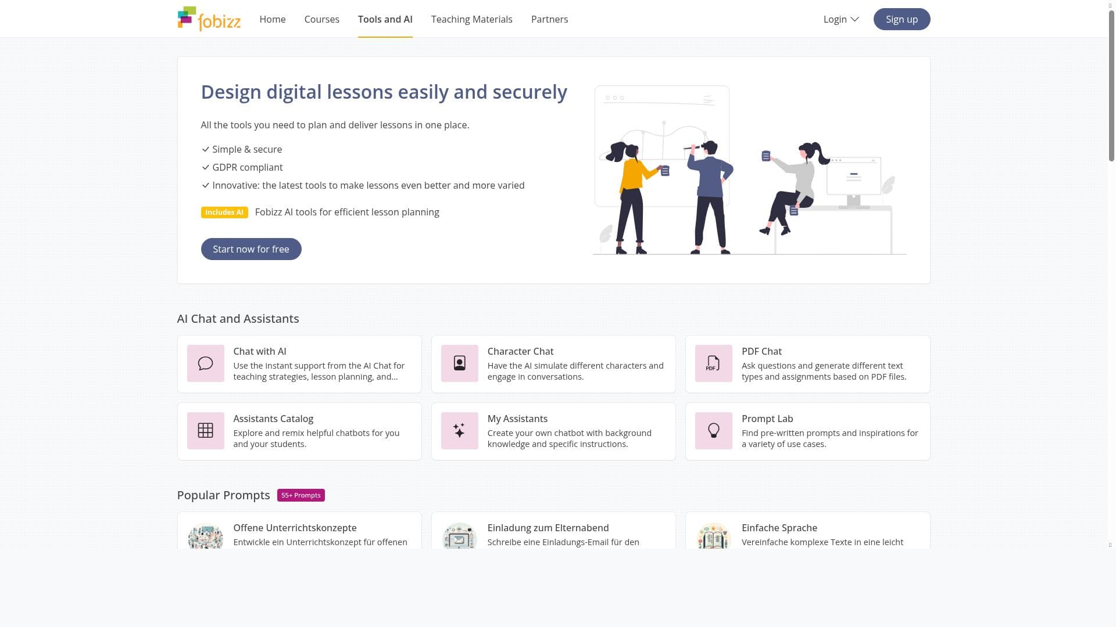
Task: Open the Teaching Materials menu item
Action: click(471, 19)
